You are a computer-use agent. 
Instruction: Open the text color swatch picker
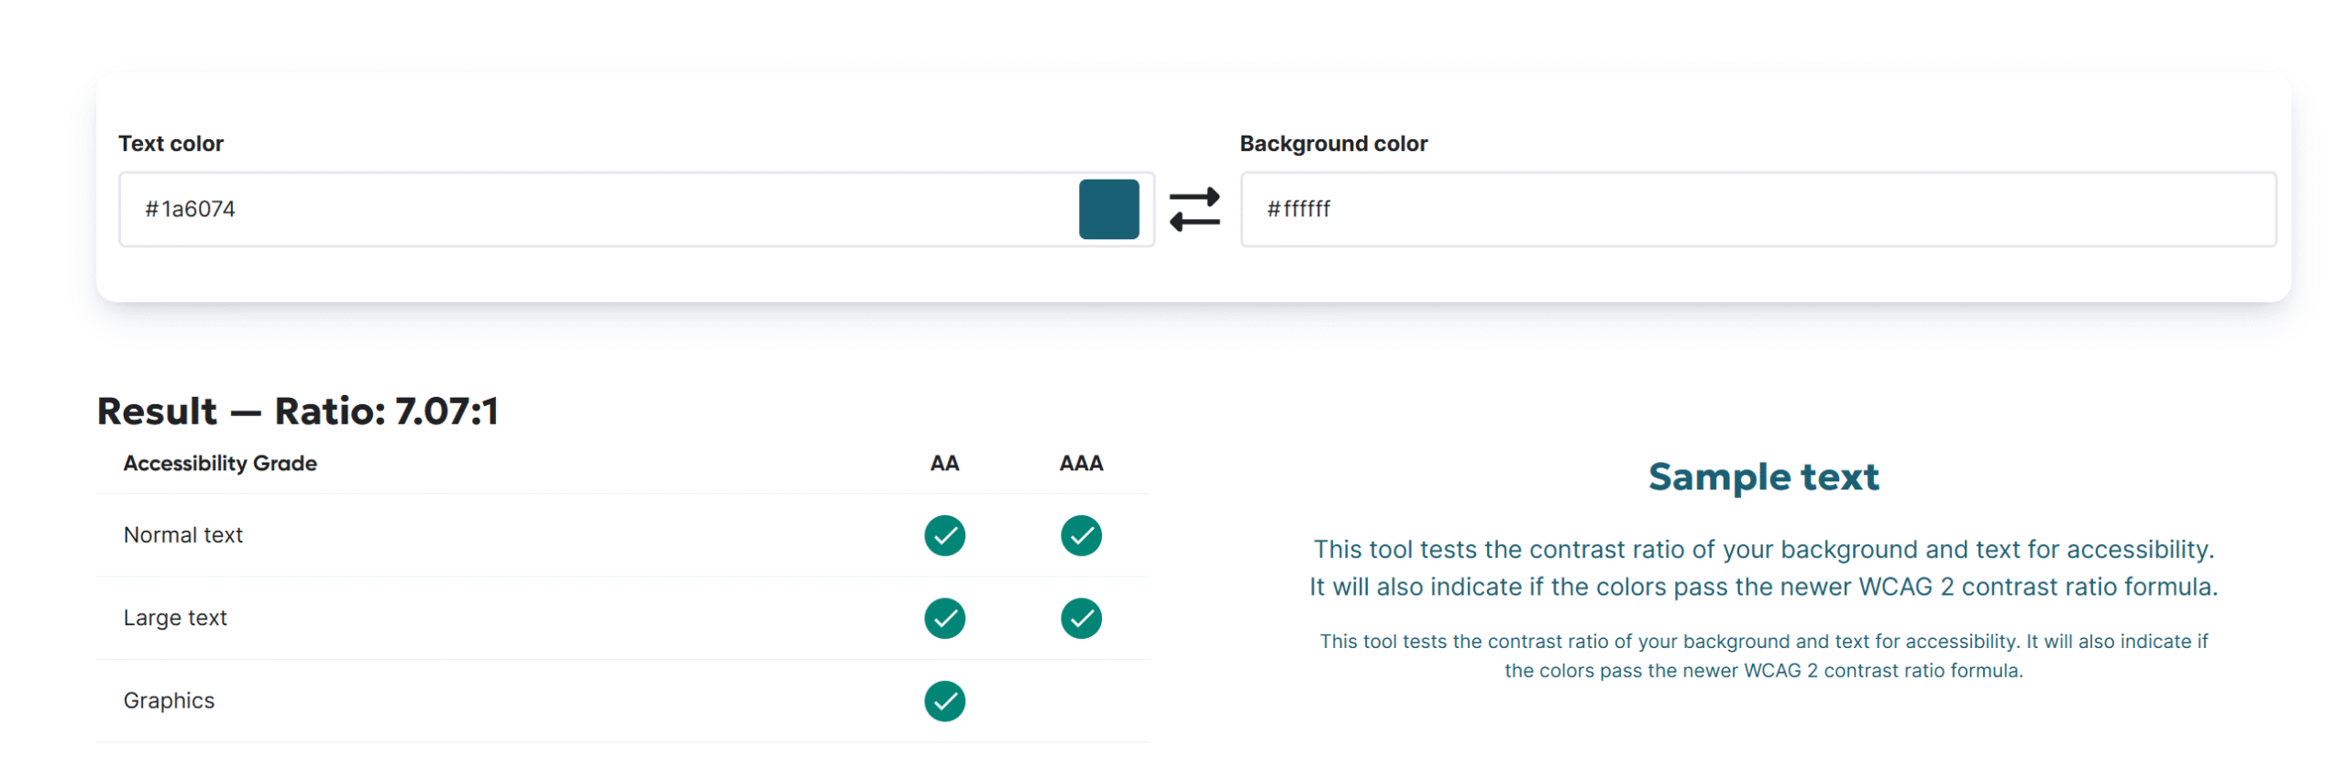[x=1107, y=209]
